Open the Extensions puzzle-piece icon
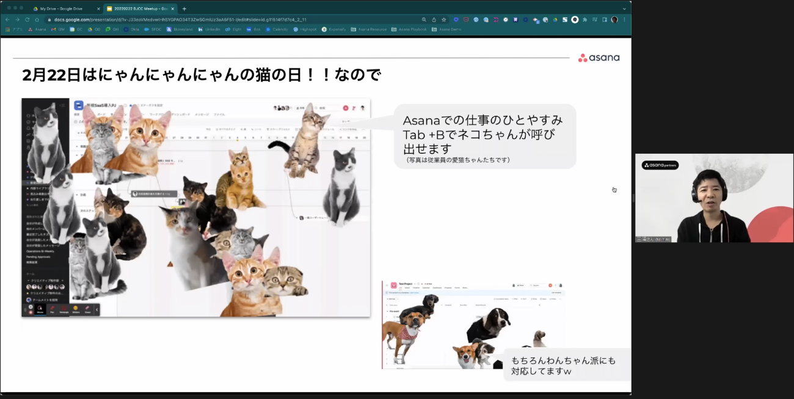 [585, 20]
